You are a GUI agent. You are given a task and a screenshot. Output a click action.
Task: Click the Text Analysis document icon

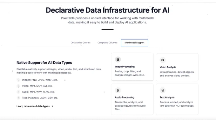[163, 90]
